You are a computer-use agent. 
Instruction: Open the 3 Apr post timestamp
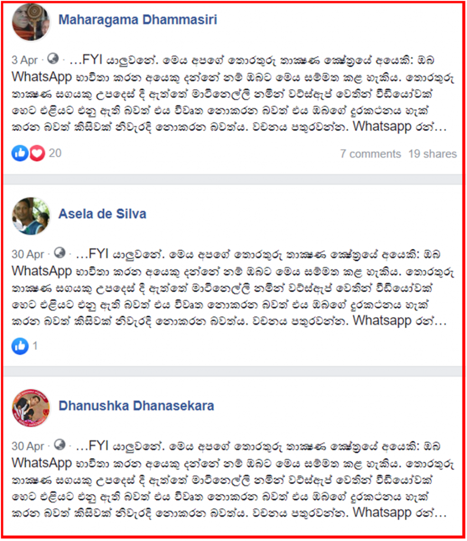point(24,60)
